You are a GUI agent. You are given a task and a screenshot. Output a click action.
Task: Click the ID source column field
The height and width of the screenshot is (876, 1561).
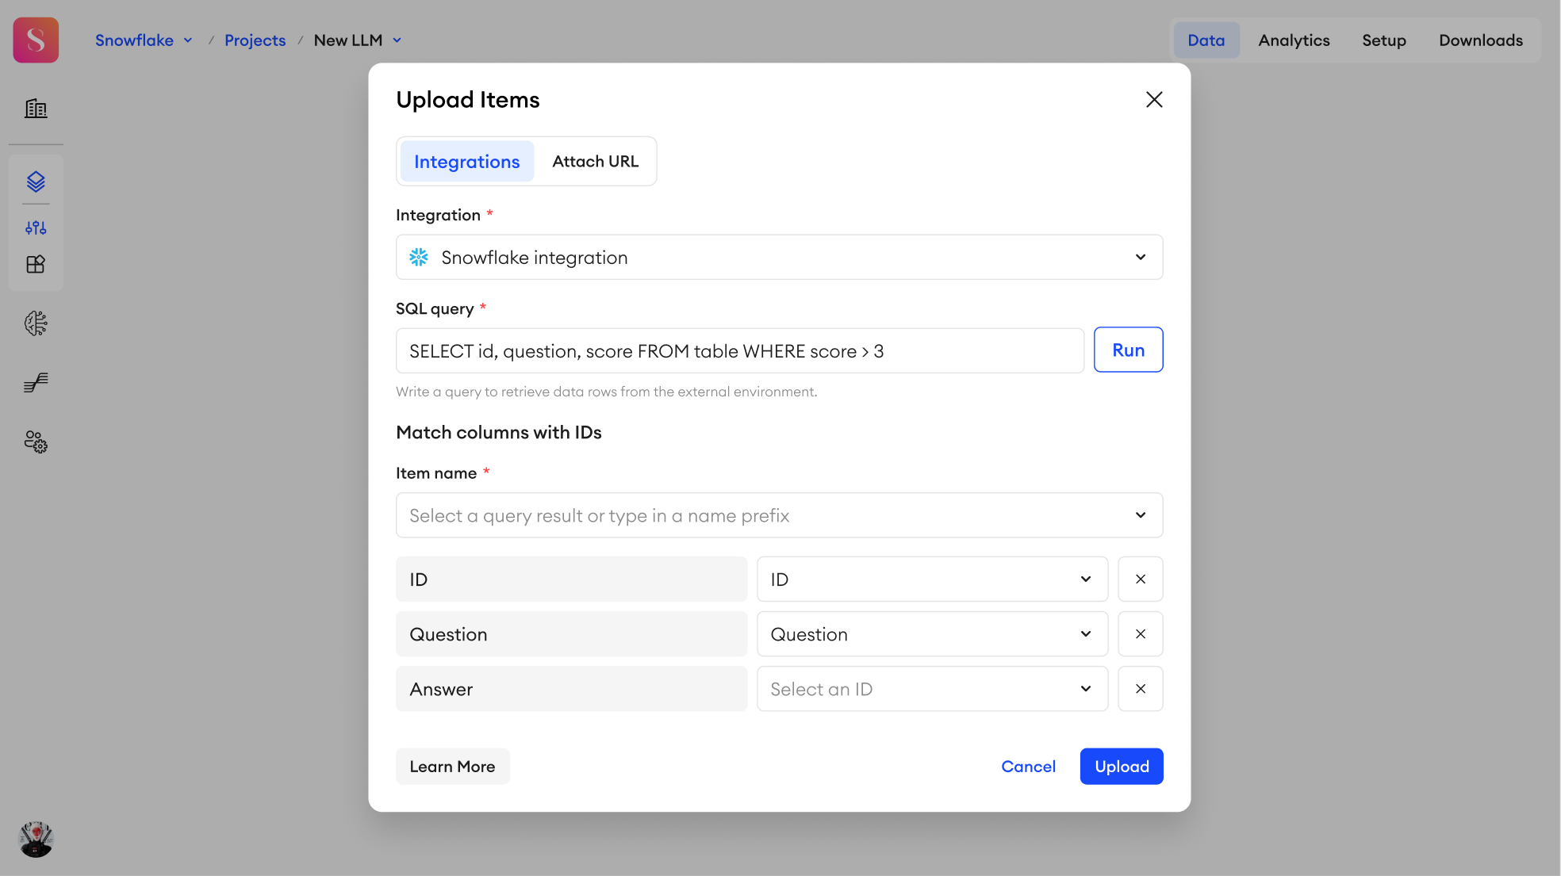[x=572, y=580]
